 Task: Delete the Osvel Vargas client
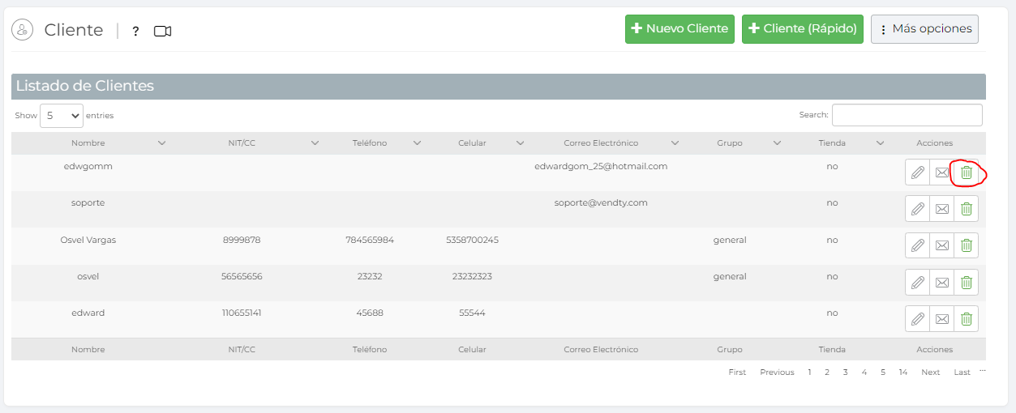(967, 245)
